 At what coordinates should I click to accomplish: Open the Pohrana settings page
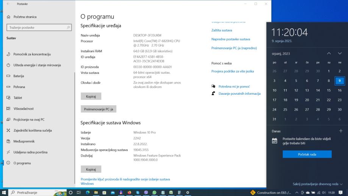coord(19,87)
